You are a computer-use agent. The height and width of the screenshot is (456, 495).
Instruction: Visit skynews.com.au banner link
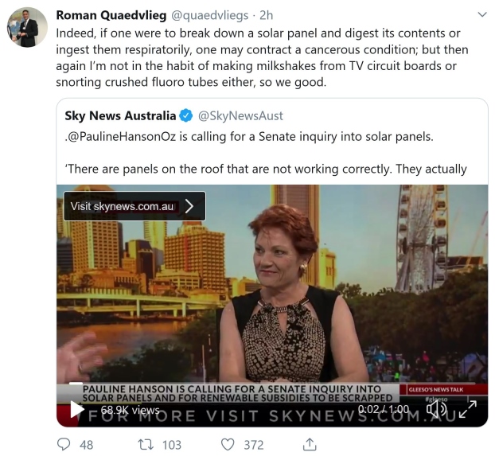(134, 206)
